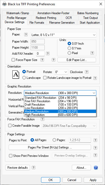Viewport: 105px width, 185px height.
Task: Click help icon beside Preview Overlay Settings
Action: (x=95, y=155)
